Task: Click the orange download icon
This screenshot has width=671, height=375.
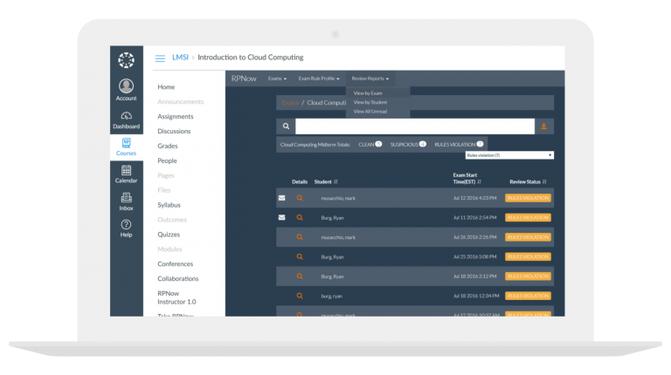Action: [544, 126]
